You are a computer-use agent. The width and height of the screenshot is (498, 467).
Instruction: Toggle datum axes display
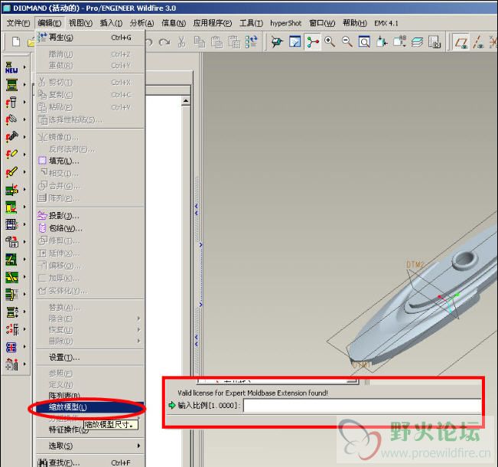click(x=477, y=42)
